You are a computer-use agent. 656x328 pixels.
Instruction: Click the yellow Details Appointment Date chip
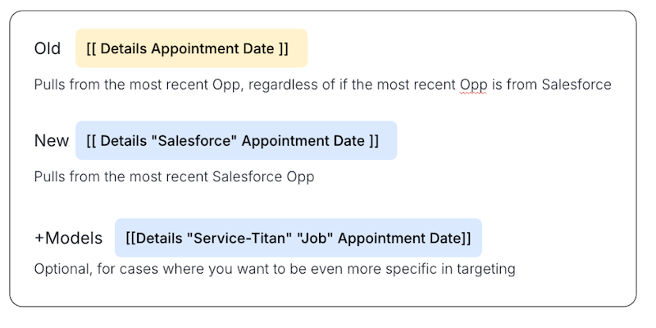click(191, 48)
